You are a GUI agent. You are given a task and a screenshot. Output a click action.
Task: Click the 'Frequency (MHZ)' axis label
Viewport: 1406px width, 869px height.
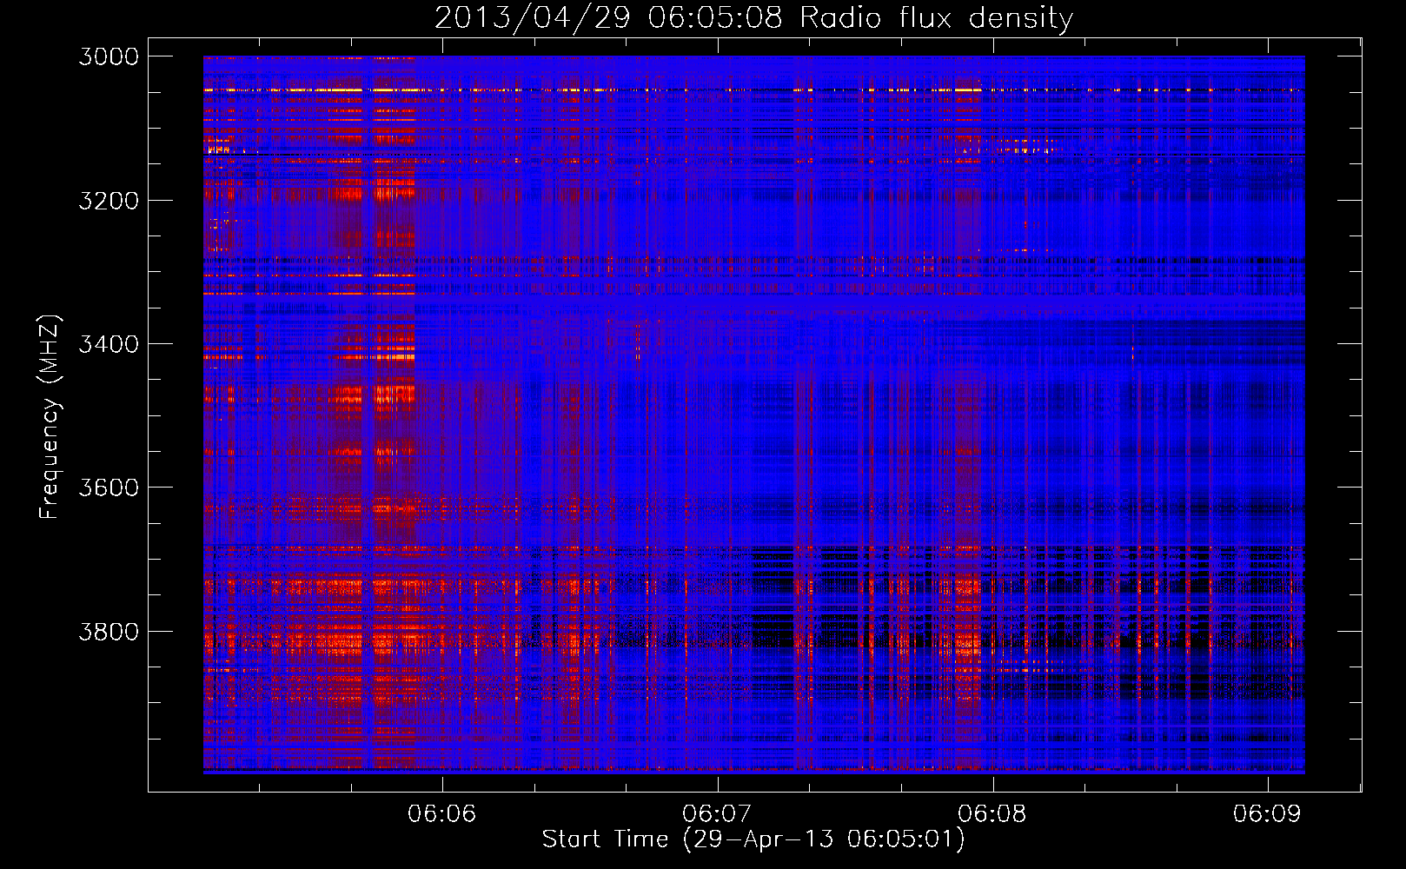pos(50,417)
